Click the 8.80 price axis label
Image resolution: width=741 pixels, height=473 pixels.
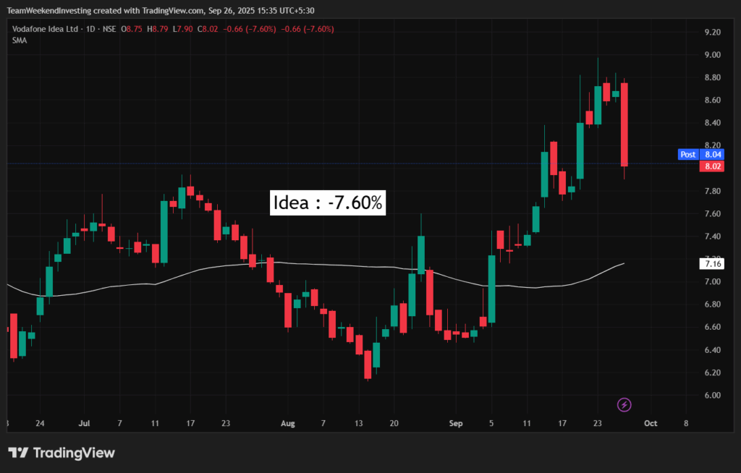click(712, 77)
